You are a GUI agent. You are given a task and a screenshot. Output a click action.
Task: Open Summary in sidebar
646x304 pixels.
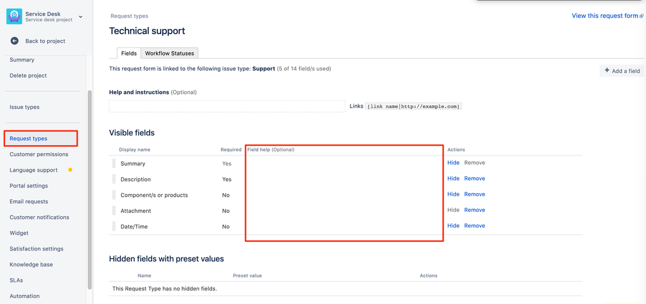(x=22, y=59)
